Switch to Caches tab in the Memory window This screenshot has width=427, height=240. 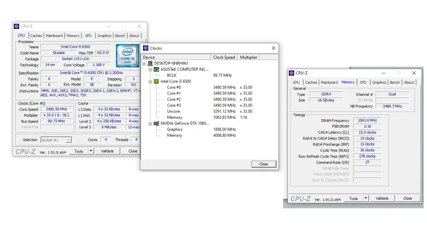tap(311, 82)
